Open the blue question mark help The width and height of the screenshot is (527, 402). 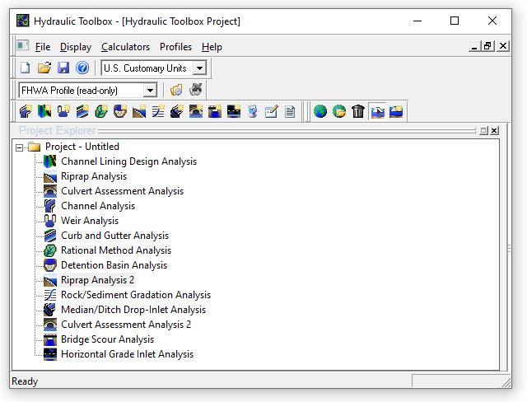[x=82, y=68]
